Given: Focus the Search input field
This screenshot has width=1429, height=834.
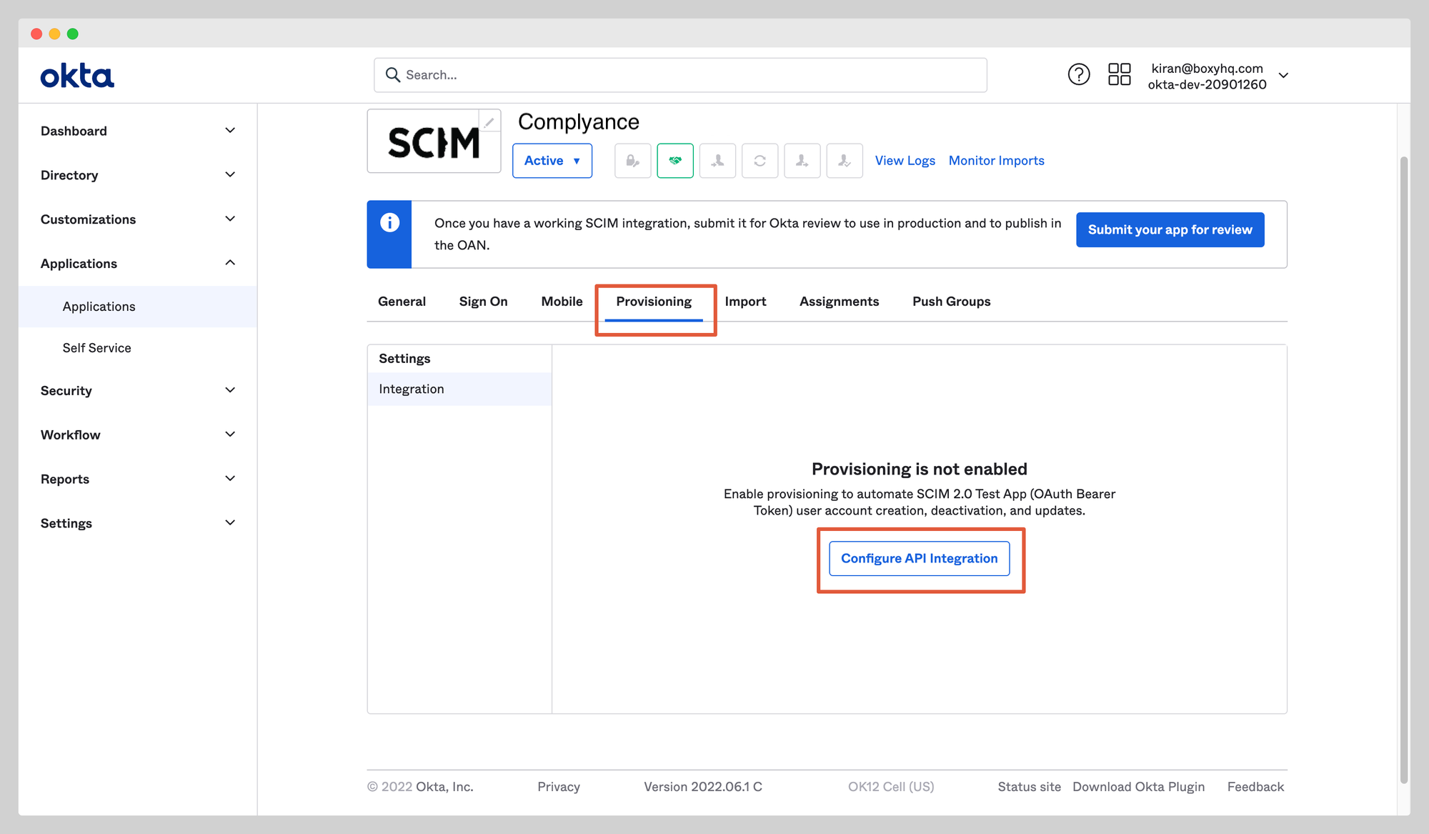Looking at the screenshot, I should [680, 75].
